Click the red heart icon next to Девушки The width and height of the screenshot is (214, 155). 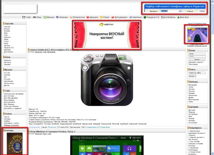[88, 18]
